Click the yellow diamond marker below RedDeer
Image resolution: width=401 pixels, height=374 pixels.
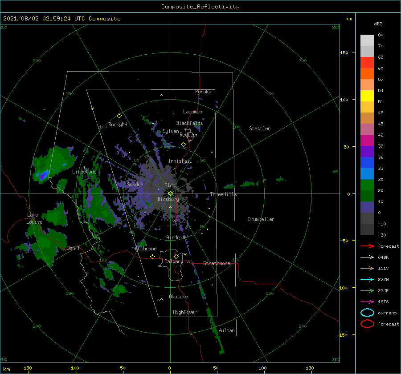click(x=183, y=145)
